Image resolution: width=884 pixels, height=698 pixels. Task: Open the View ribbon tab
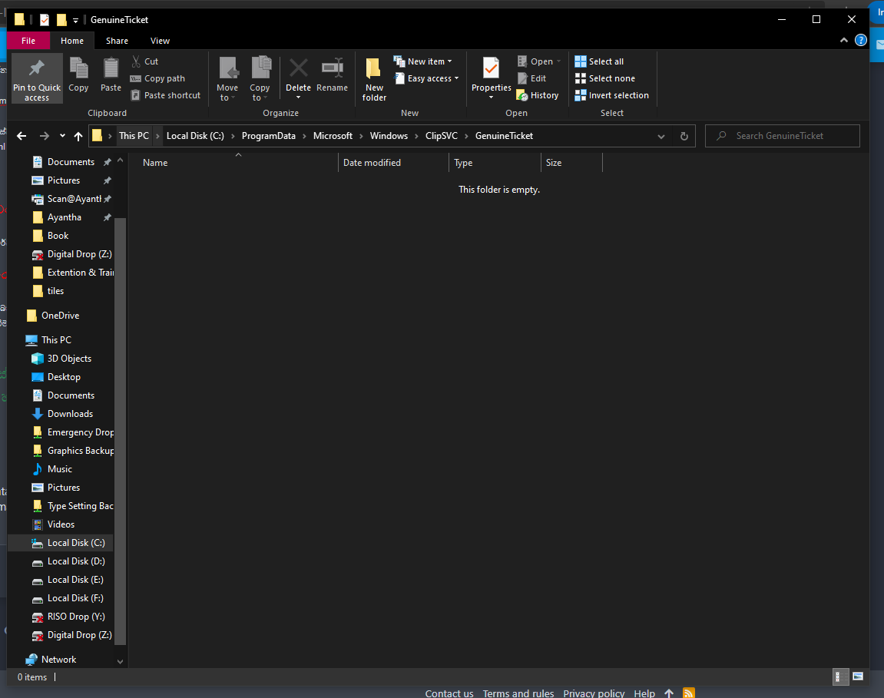pyautogui.click(x=160, y=41)
